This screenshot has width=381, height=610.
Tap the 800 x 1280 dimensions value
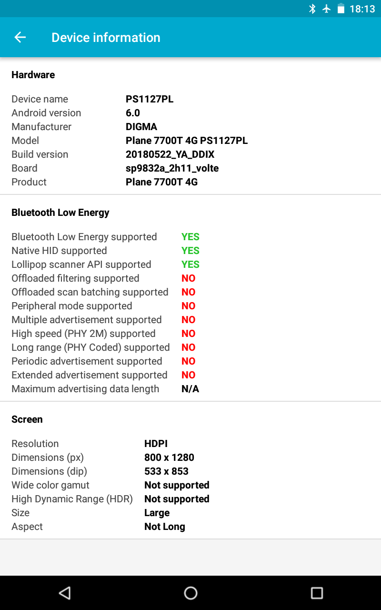(x=169, y=457)
